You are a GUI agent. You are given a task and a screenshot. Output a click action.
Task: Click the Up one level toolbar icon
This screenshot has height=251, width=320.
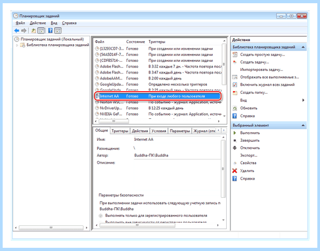tap(34, 31)
